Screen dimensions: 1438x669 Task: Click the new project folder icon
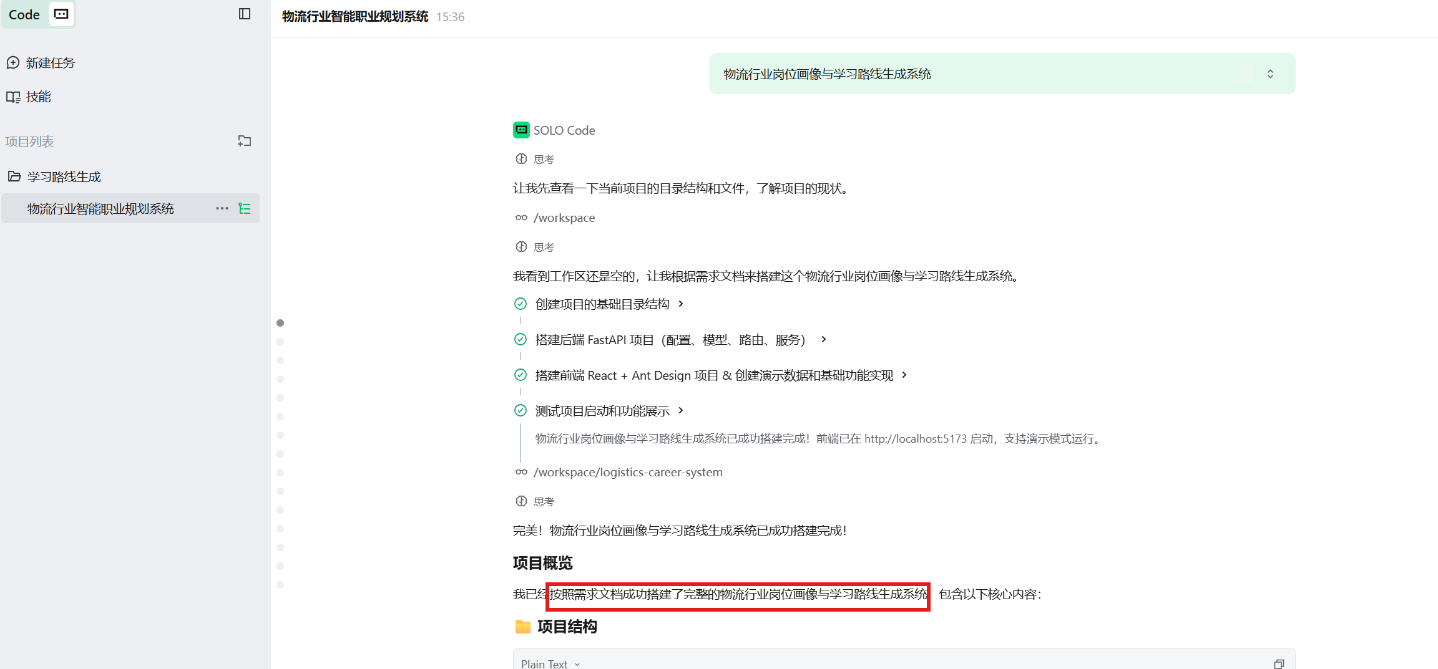(245, 141)
